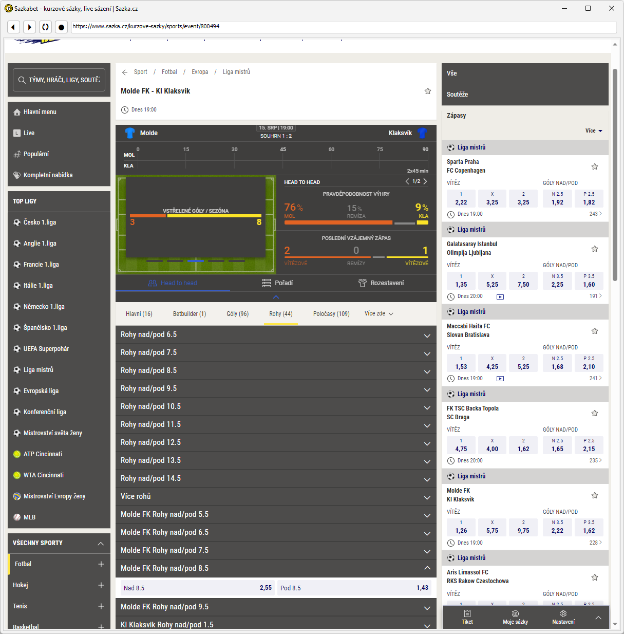624x634 pixels.
Task: Go to previous head to head page arrow
Action: tap(407, 181)
